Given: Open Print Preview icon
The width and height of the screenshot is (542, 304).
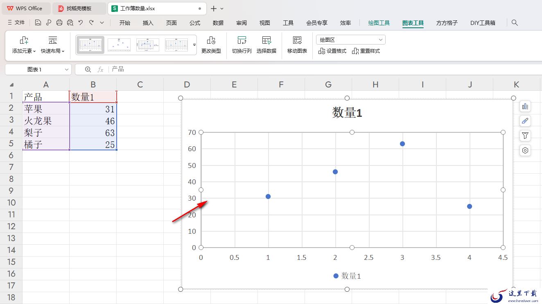Looking at the screenshot, I should 70,23.
